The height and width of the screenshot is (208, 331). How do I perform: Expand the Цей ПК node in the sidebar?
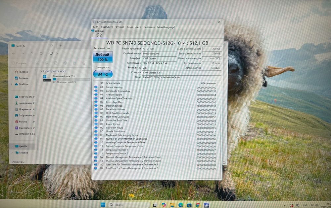pos(12,146)
